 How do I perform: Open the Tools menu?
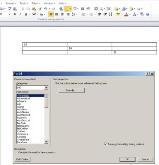click(x=24, y=3)
